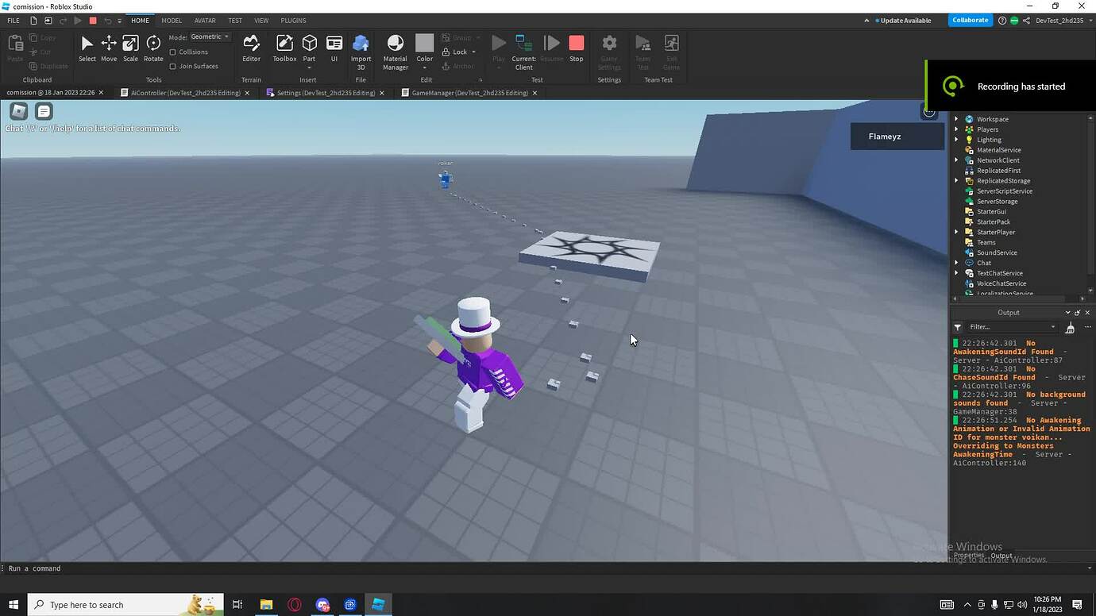The height and width of the screenshot is (616, 1096).
Task: Click the Collaborate button
Action: click(970, 20)
